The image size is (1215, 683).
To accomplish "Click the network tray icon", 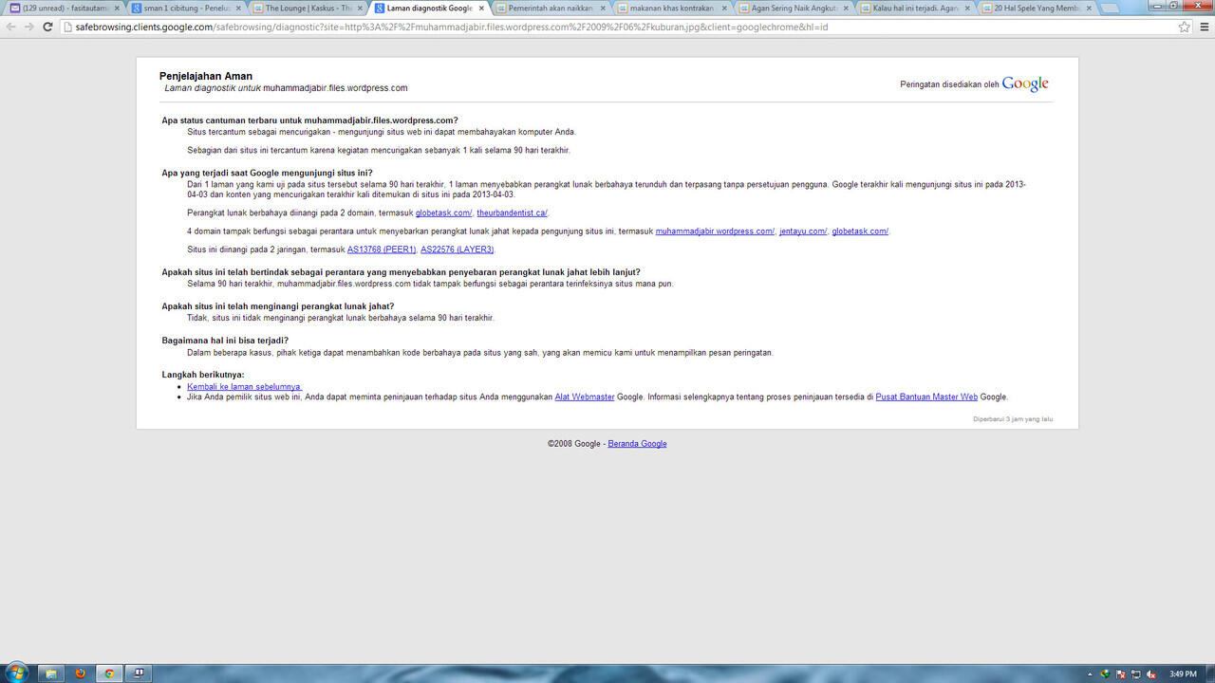I will pos(1135,674).
